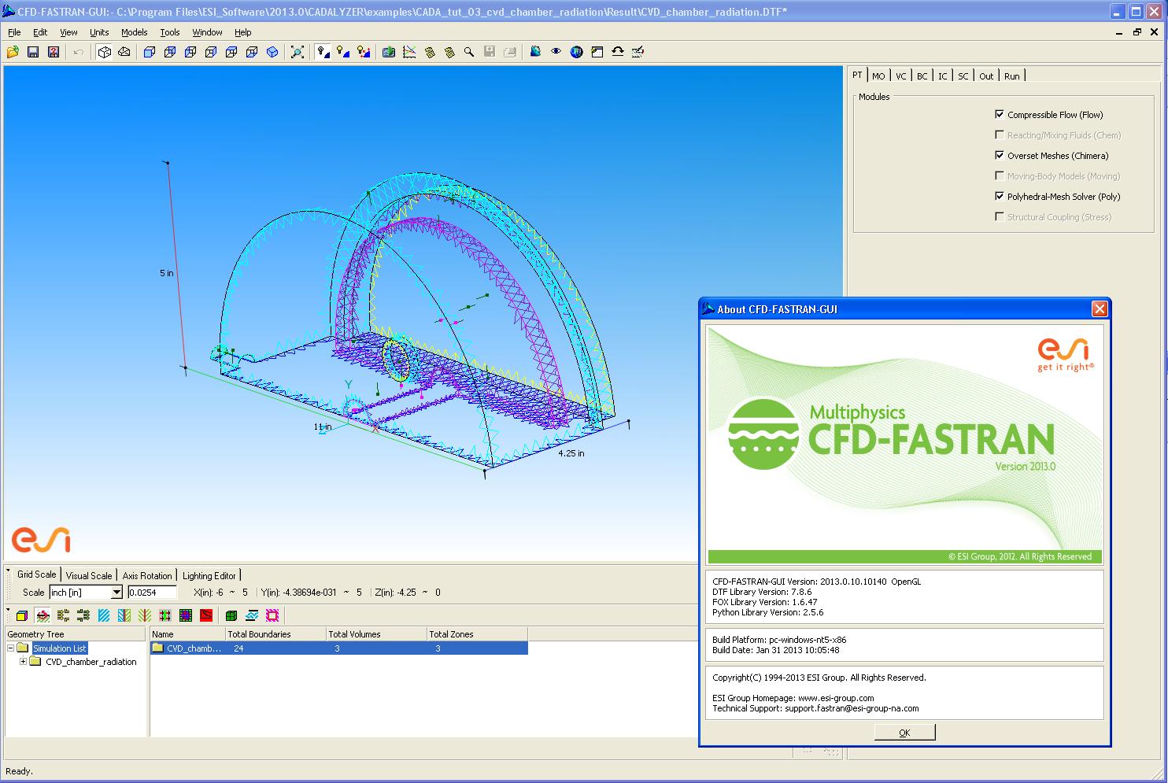Open the Units menu

[99, 32]
